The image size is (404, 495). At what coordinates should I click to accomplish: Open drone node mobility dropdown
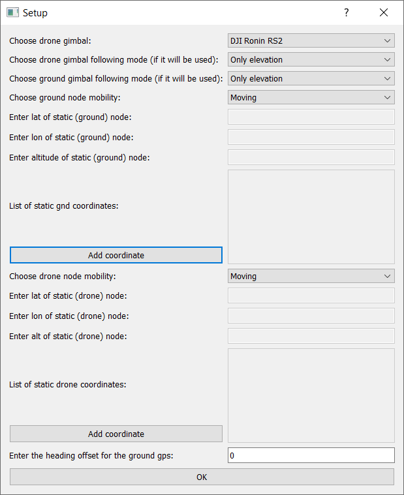(311, 276)
